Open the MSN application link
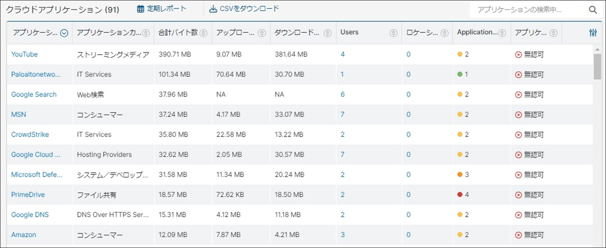 point(18,114)
